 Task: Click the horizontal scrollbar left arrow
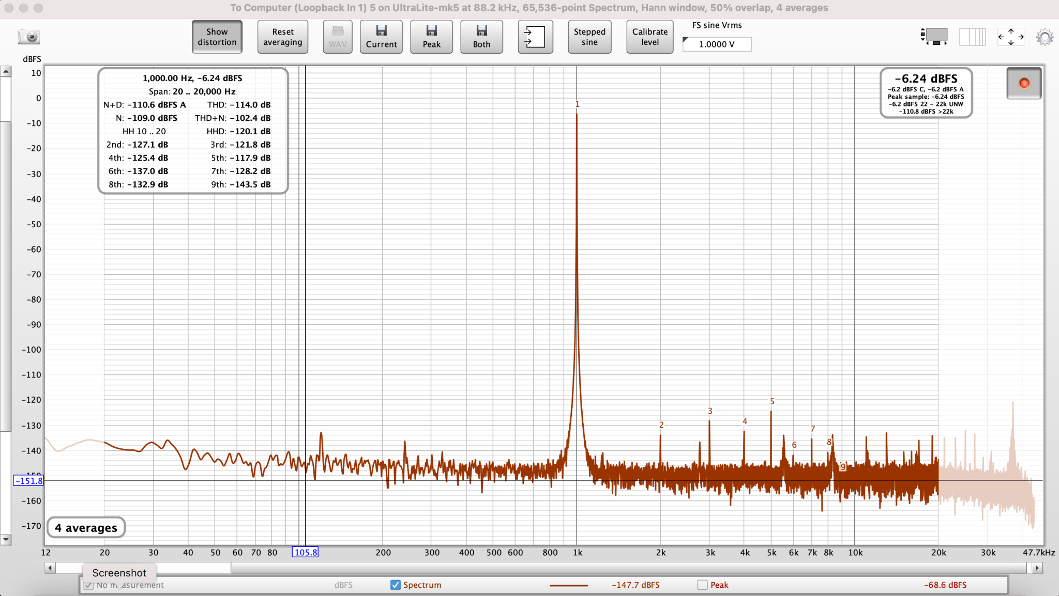pos(50,568)
